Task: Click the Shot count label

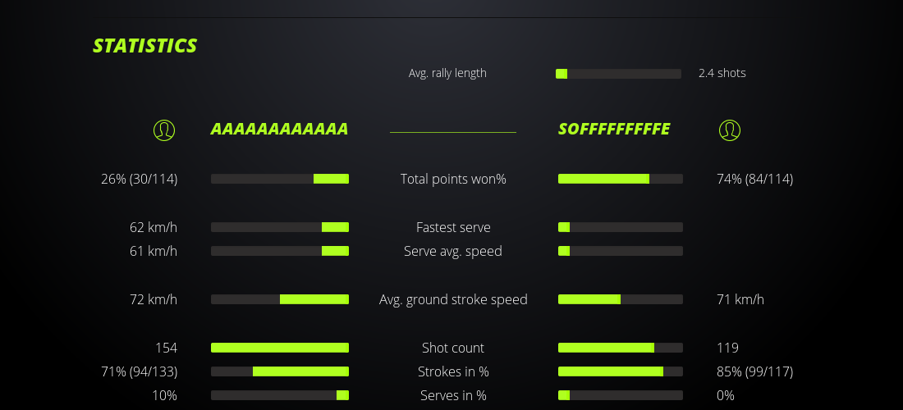Action: pyautogui.click(x=453, y=348)
